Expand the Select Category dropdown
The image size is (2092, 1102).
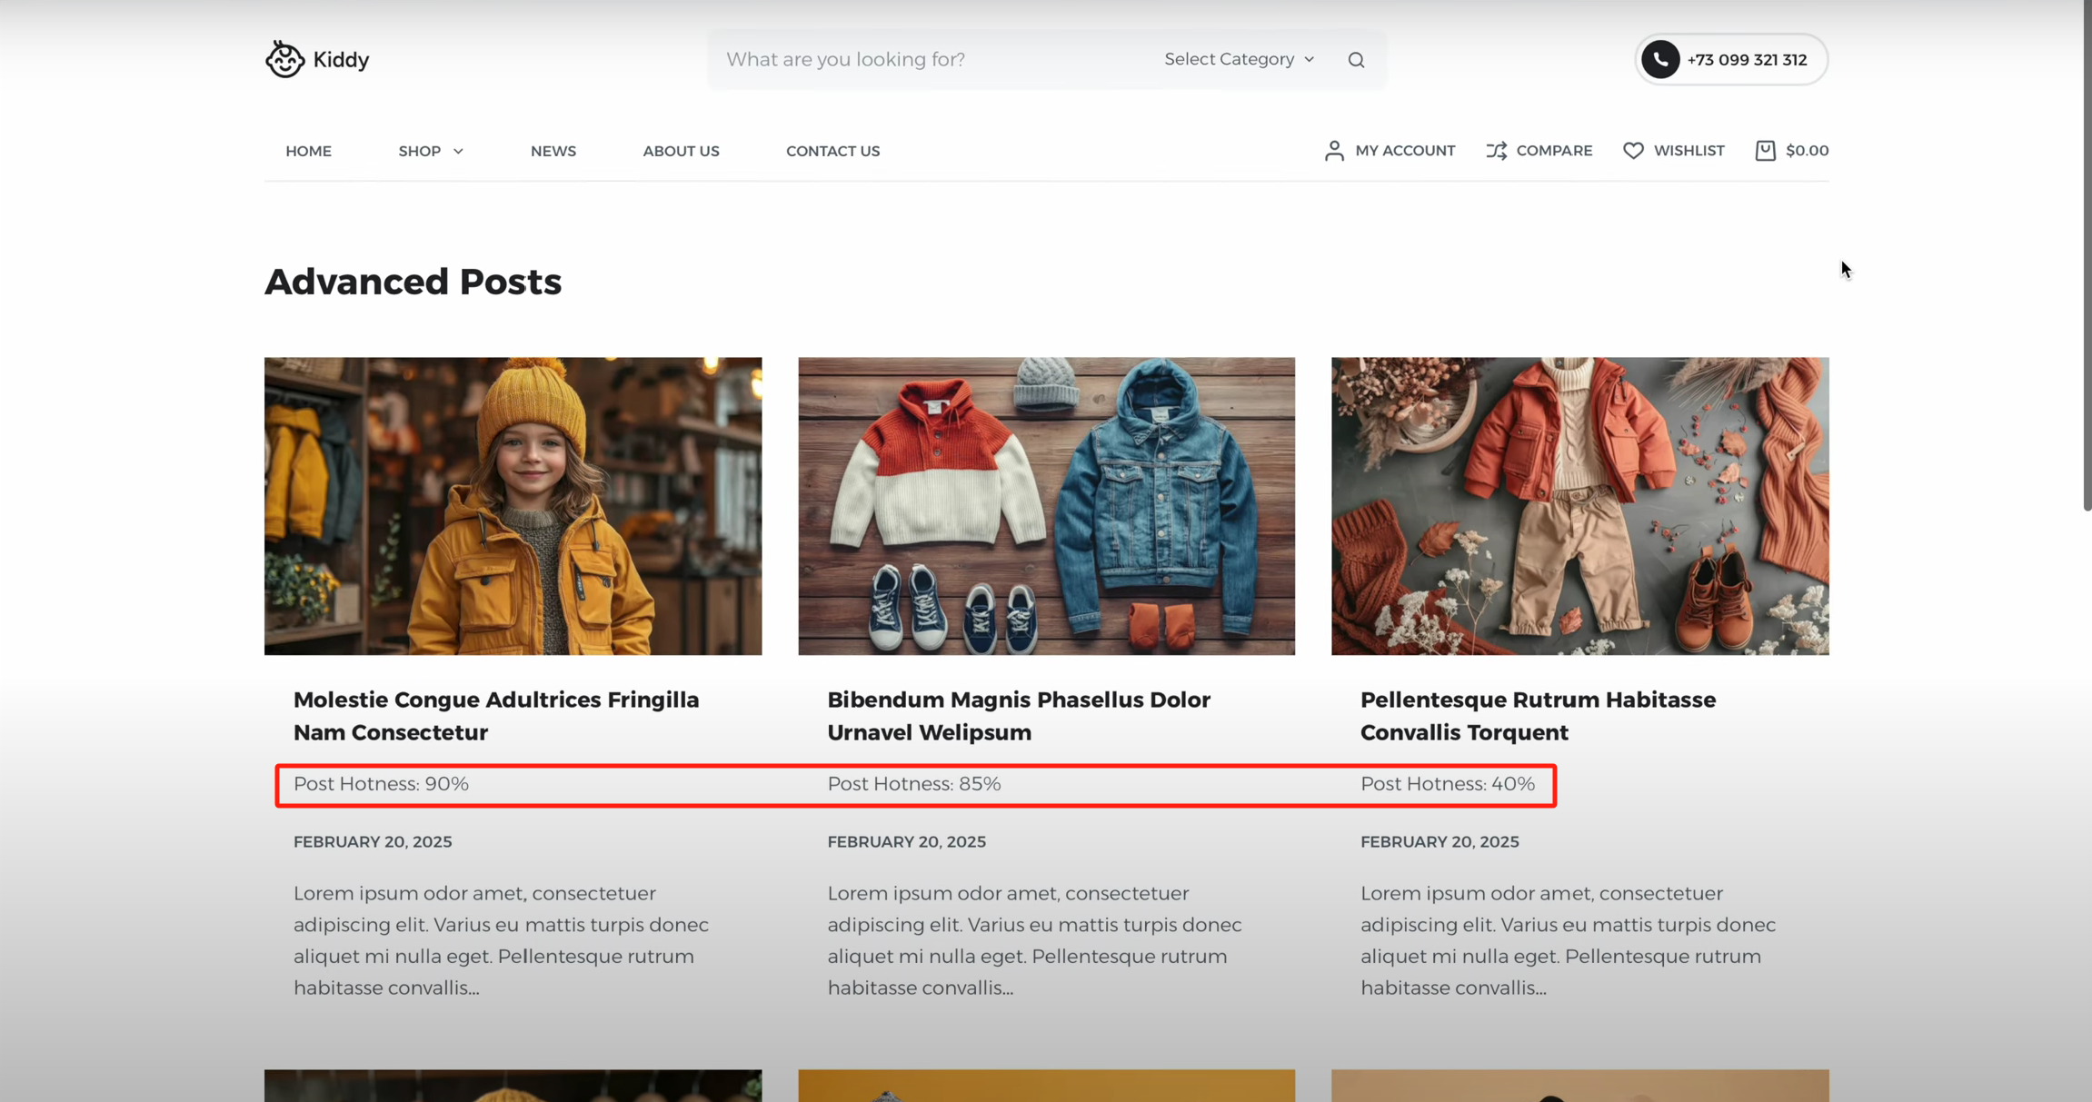pyautogui.click(x=1239, y=59)
